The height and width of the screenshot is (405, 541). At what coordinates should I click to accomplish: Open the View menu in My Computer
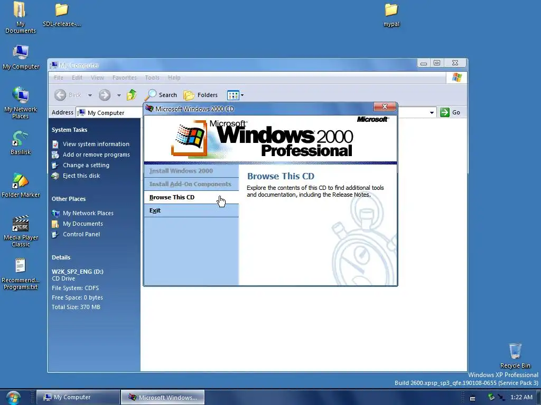[x=97, y=78]
